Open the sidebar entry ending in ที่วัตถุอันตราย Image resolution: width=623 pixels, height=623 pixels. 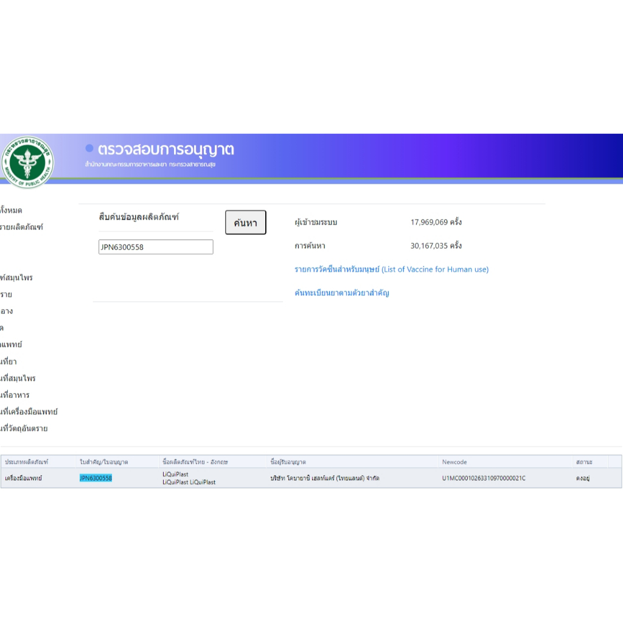click(24, 428)
